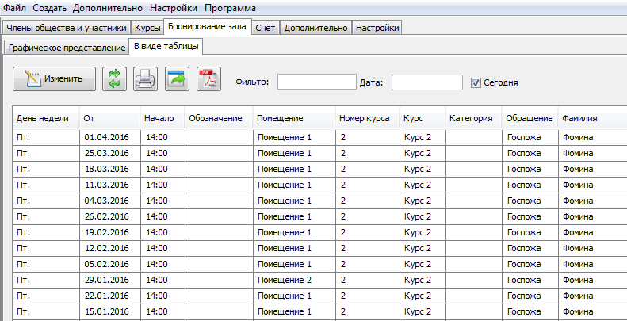Click 14:00 in the 26.02.2016 row
The width and height of the screenshot is (627, 321).
162,216
